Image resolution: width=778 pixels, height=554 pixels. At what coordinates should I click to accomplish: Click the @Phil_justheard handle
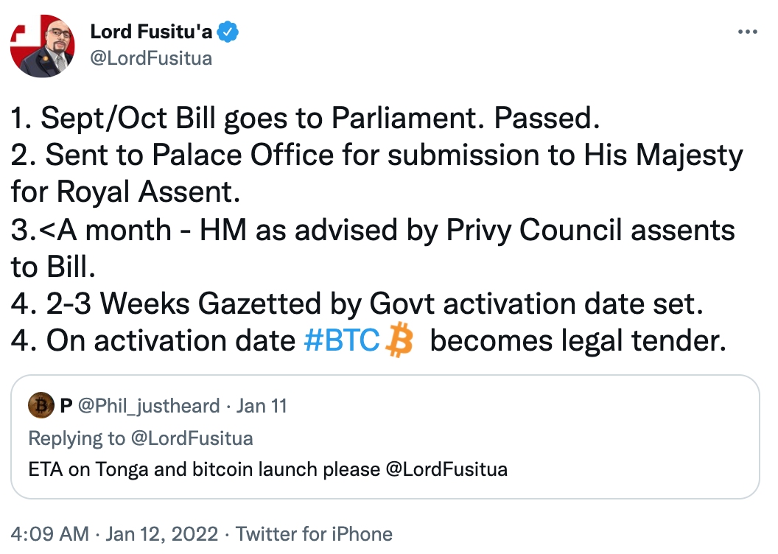149,406
